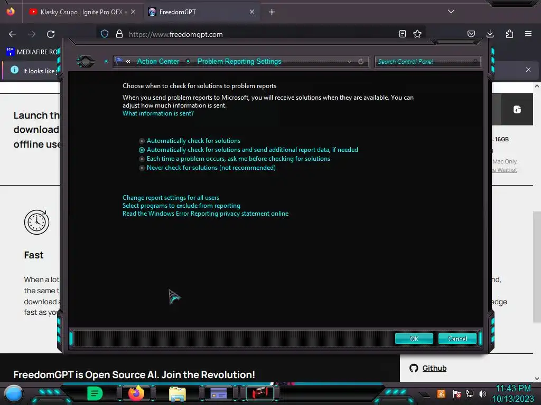Click the Search Control Panel field
Viewport: 541px width, 405px height.
point(427,62)
